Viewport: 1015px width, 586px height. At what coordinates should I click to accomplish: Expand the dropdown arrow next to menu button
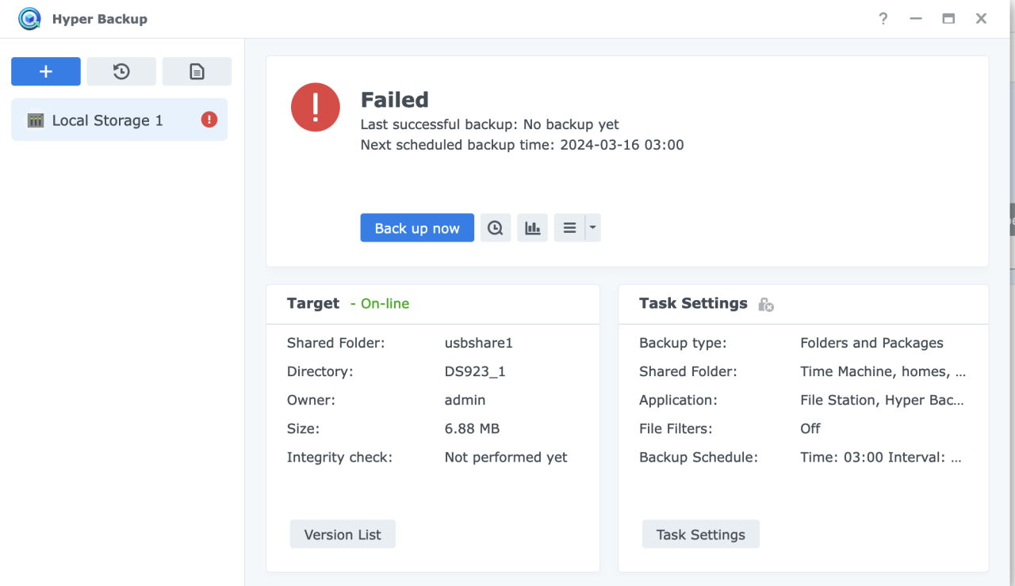pos(592,228)
